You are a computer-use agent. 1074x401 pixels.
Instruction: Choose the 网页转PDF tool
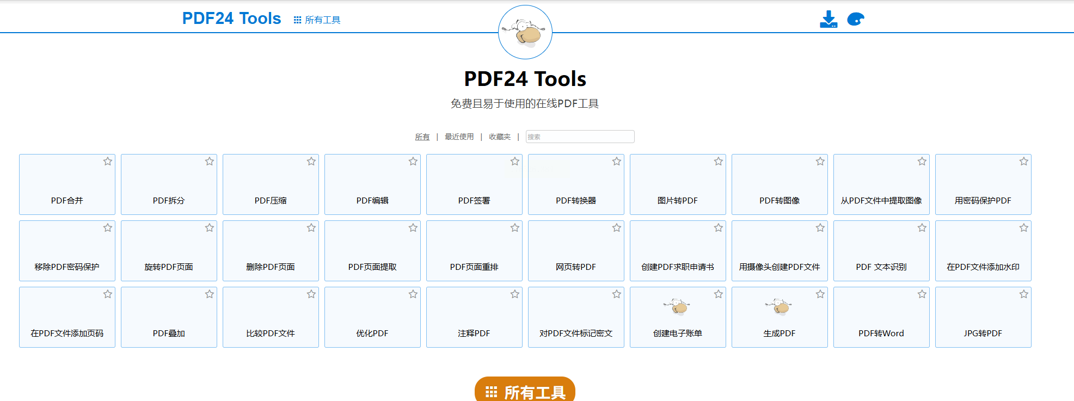click(x=576, y=251)
